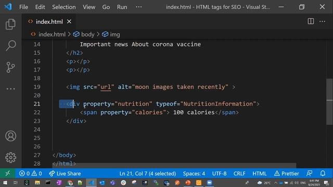The width and height of the screenshot is (333, 187).
Task: Open Task View in taskbar
Action: point(16,183)
